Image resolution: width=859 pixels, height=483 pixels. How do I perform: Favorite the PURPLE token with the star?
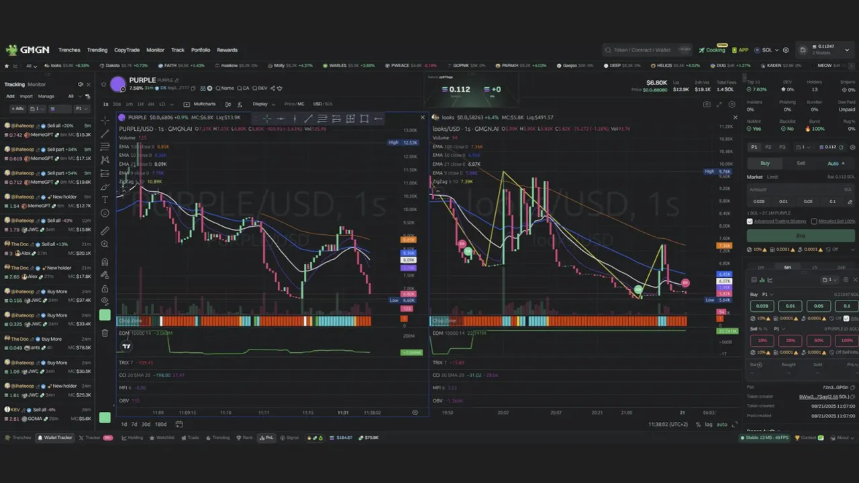click(103, 84)
